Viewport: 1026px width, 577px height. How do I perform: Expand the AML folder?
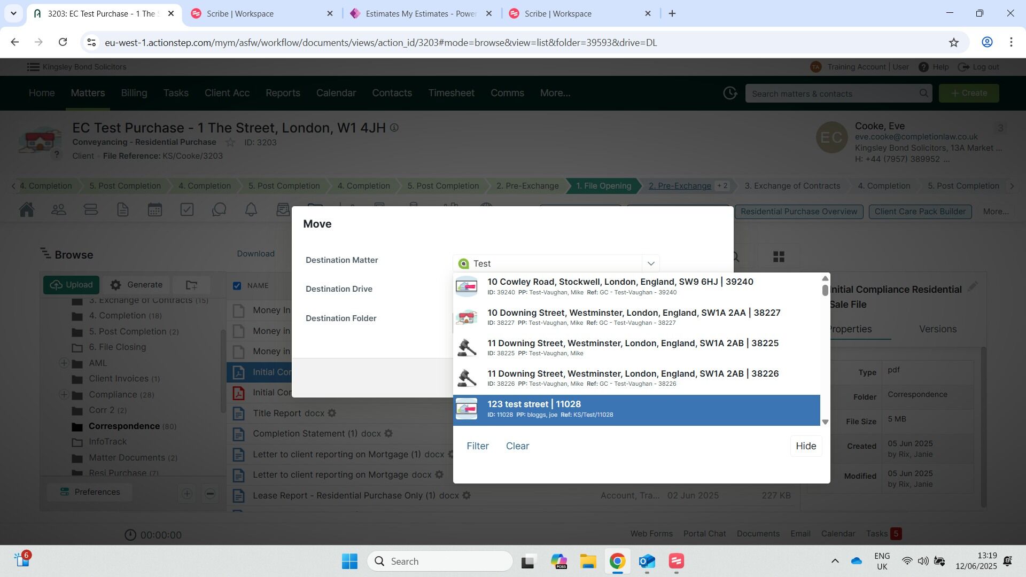[64, 363]
